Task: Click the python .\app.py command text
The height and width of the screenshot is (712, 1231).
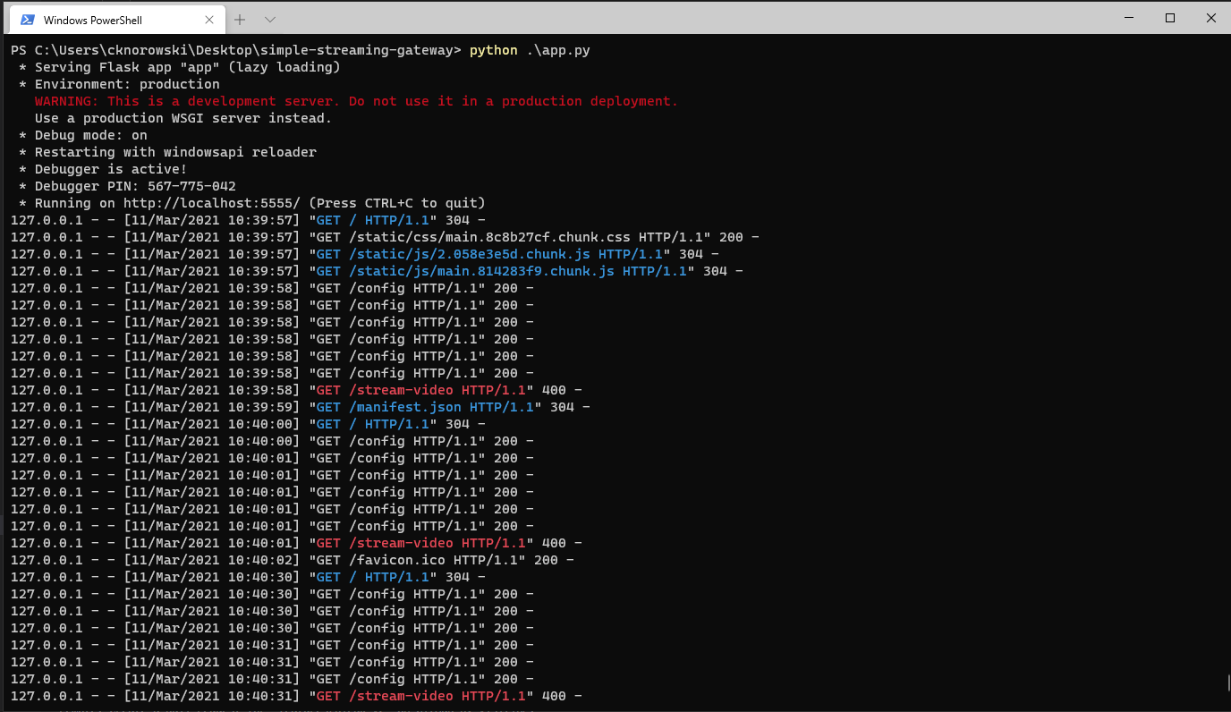Action: (x=530, y=50)
